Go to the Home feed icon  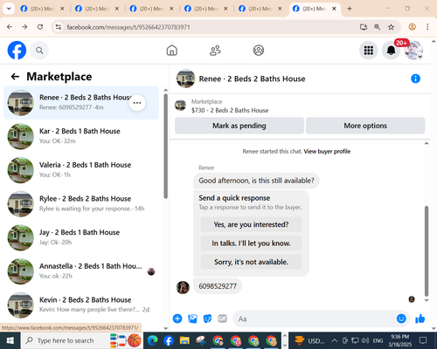coord(172,51)
